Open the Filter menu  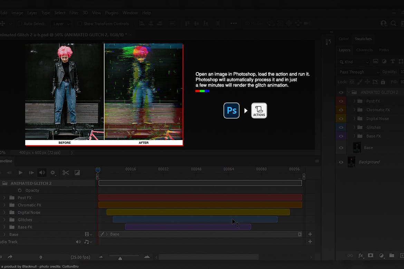click(x=74, y=13)
